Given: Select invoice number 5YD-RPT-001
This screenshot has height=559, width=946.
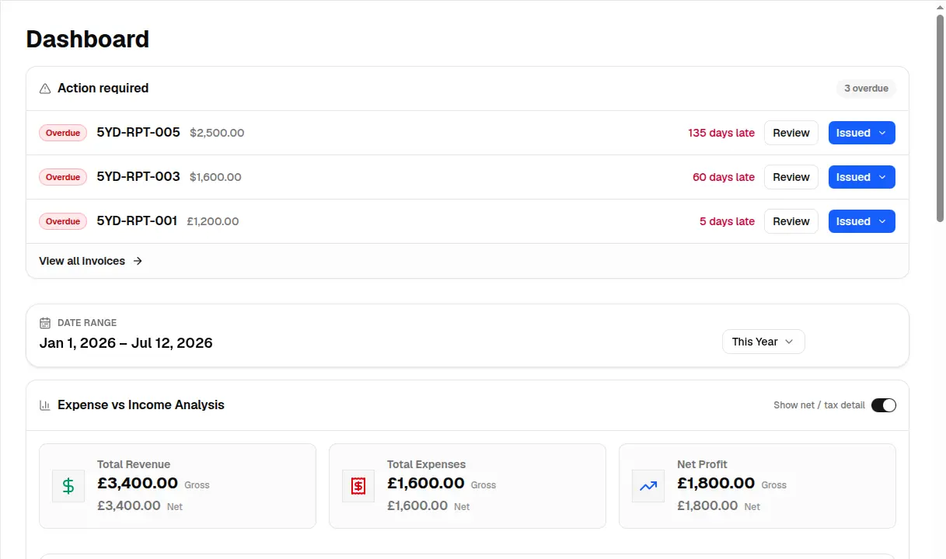Looking at the screenshot, I should [137, 221].
